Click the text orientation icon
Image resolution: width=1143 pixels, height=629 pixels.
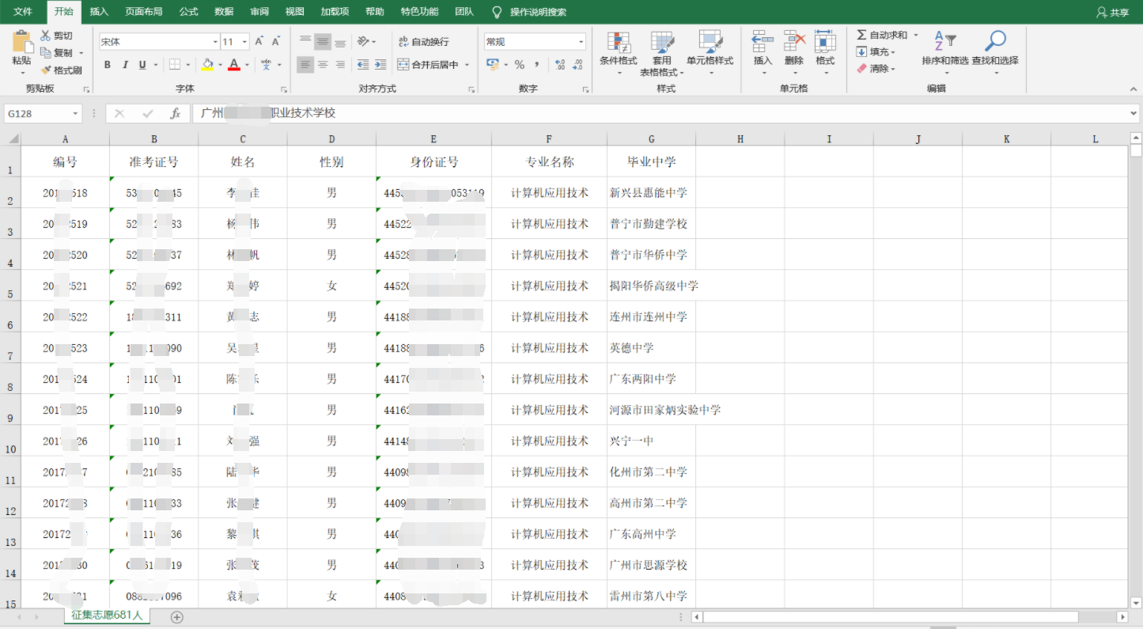(362, 41)
